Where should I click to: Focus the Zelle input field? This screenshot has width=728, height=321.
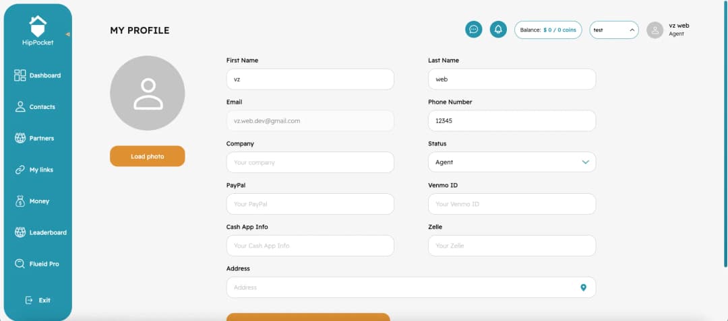tap(512, 246)
